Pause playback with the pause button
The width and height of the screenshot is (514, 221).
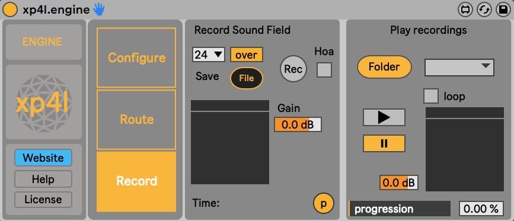click(x=384, y=143)
